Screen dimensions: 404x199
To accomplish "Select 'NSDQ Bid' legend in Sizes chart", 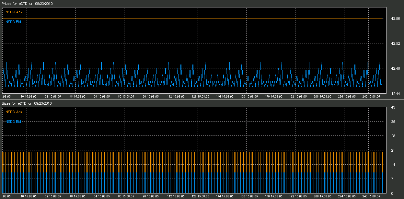I will [13, 122].
